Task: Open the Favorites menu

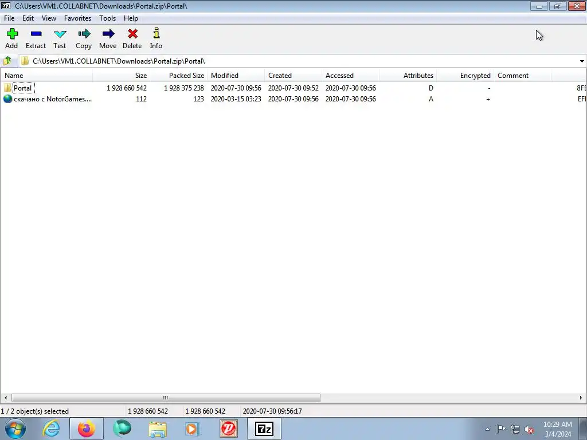Action: (77, 18)
